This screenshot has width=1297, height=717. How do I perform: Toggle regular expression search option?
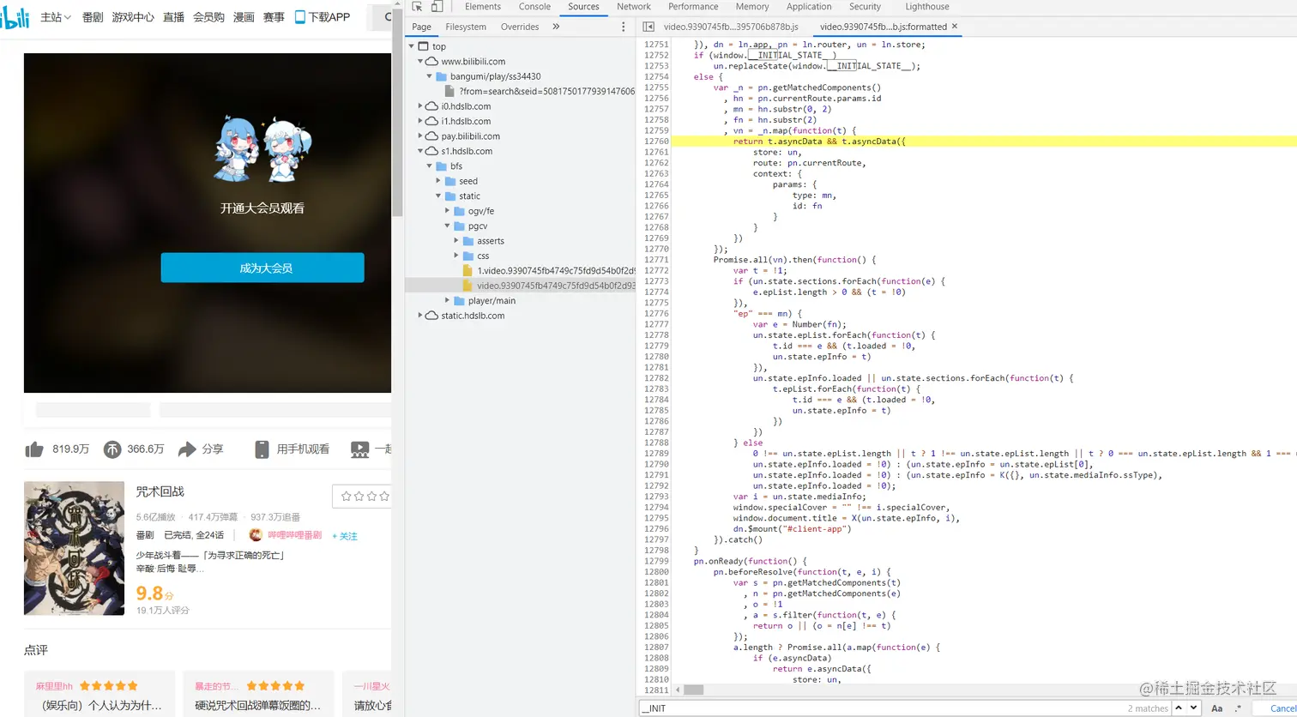(1237, 708)
